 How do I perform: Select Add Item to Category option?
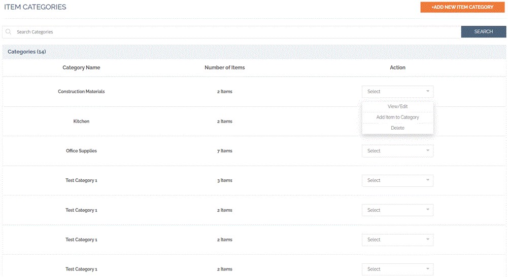[397, 117]
